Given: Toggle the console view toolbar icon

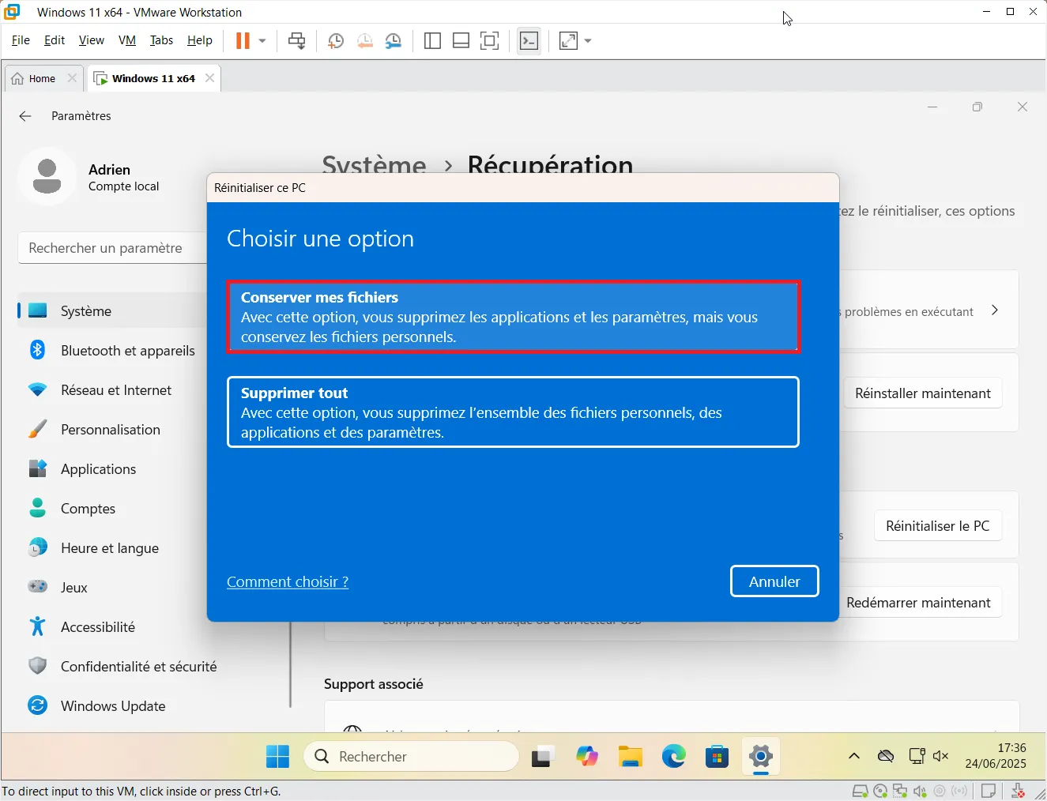Looking at the screenshot, I should (x=529, y=41).
